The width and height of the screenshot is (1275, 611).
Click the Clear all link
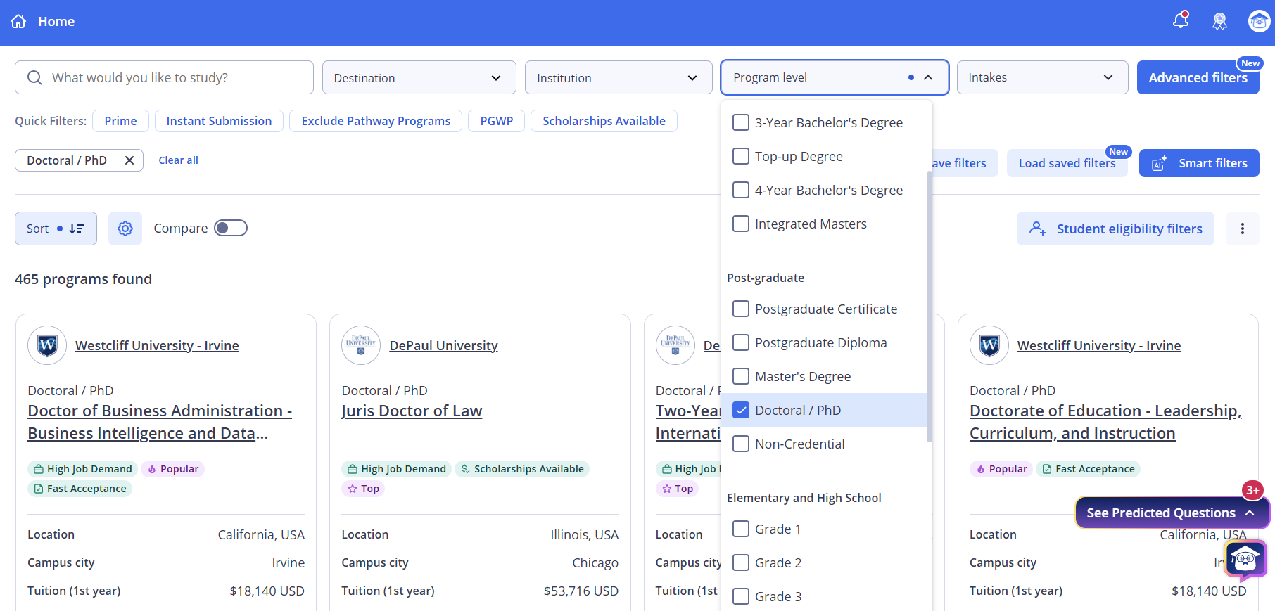tap(178, 160)
